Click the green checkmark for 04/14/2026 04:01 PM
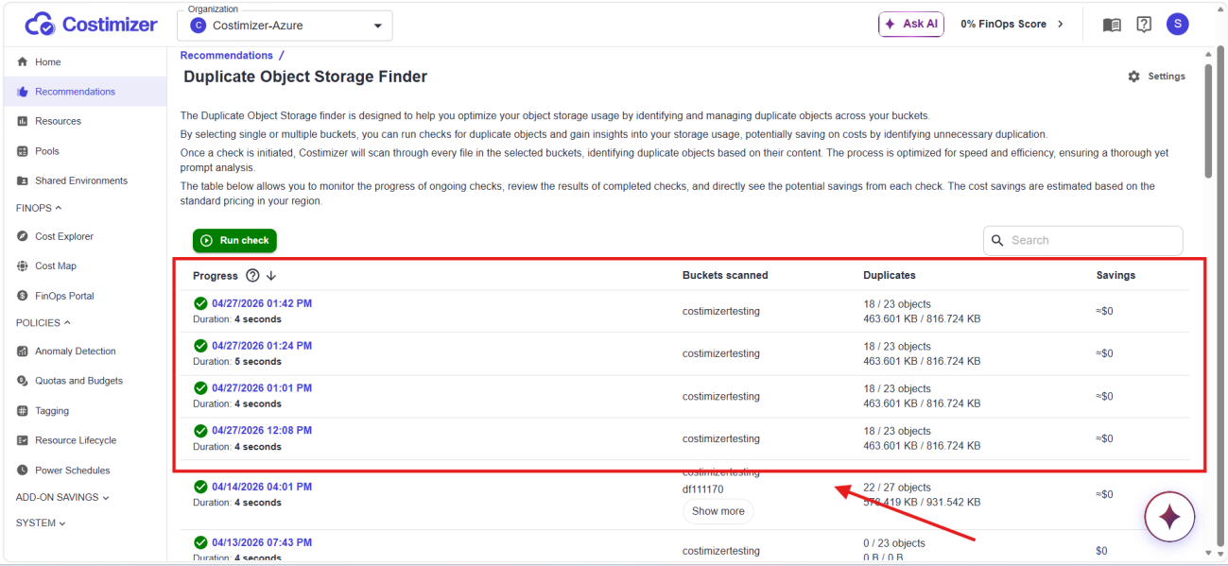The width and height of the screenshot is (1228, 566). [x=200, y=487]
